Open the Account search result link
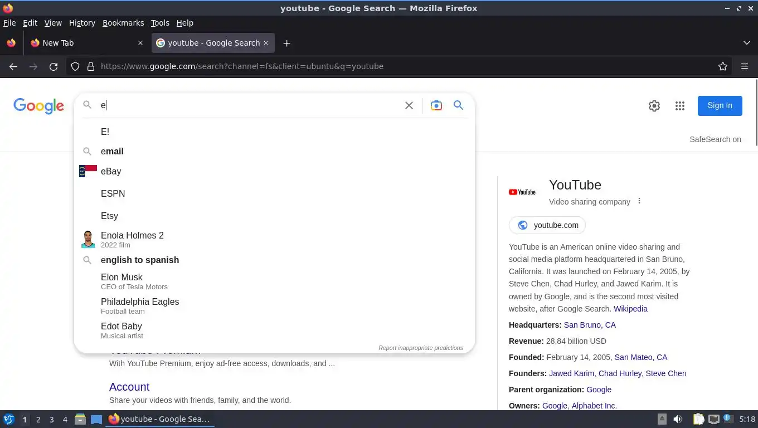The height and width of the screenshot is (428, 758). (129, 387)
